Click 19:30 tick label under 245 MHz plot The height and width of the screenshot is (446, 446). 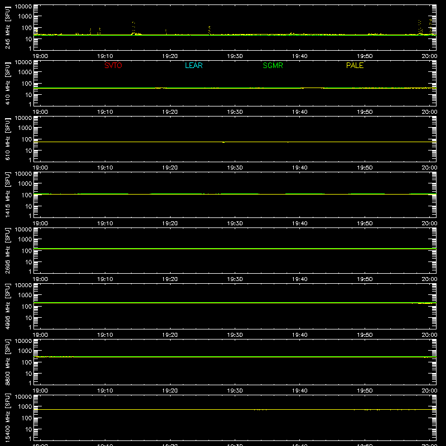pyautogui.click(x=235, y=56)
